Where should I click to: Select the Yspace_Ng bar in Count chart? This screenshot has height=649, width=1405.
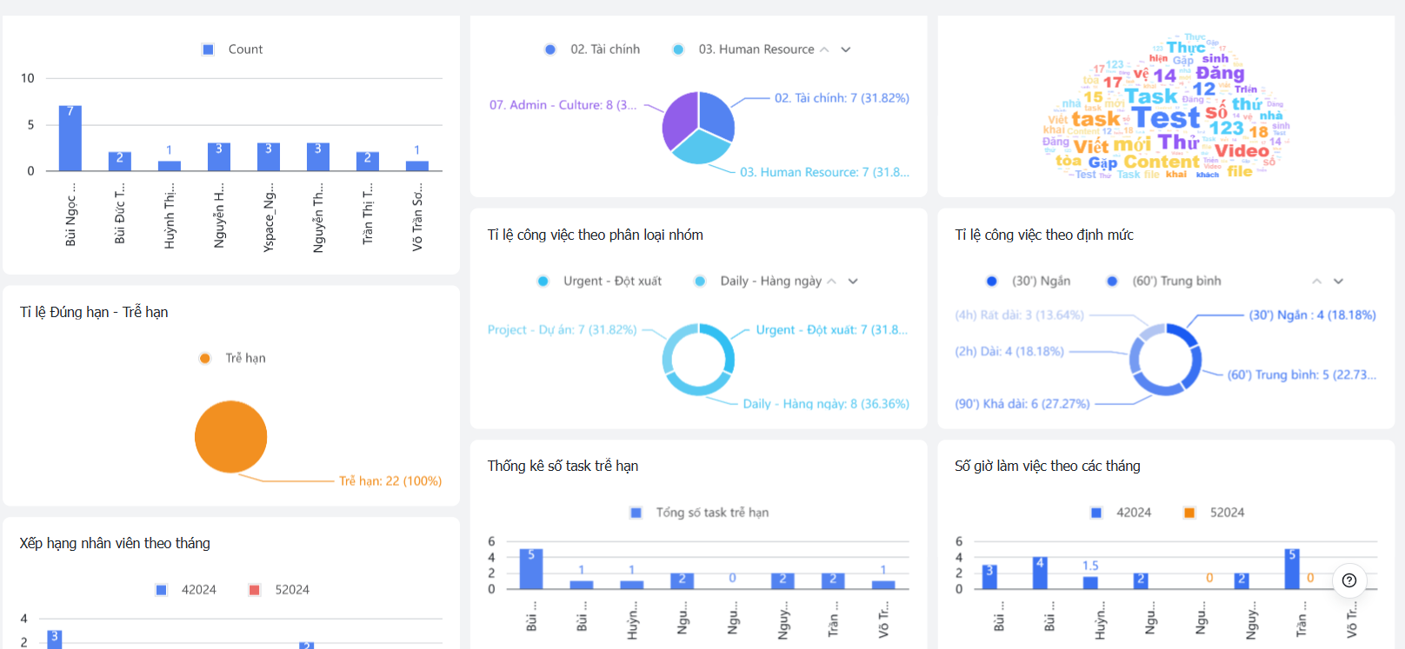[269, 157]
